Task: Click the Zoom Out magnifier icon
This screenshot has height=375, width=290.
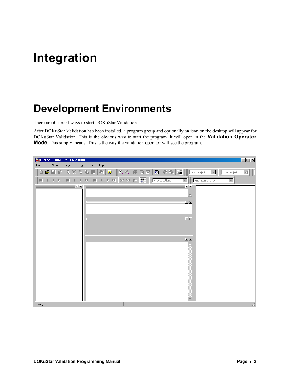Action: click(127, 172)
